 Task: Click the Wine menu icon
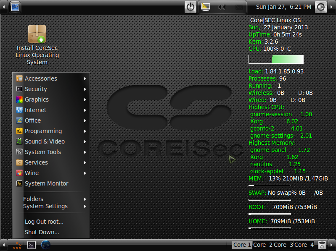[19, 173]
